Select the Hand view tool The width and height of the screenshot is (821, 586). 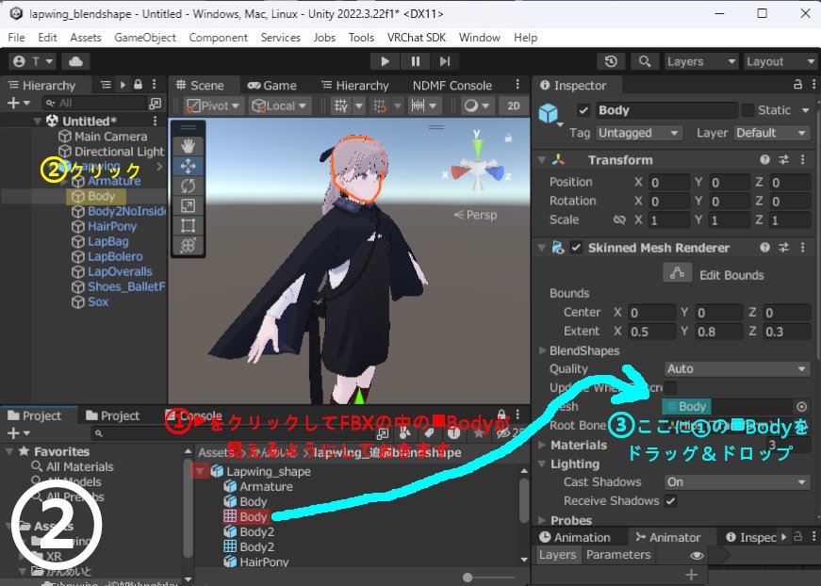tap(188, 146)
